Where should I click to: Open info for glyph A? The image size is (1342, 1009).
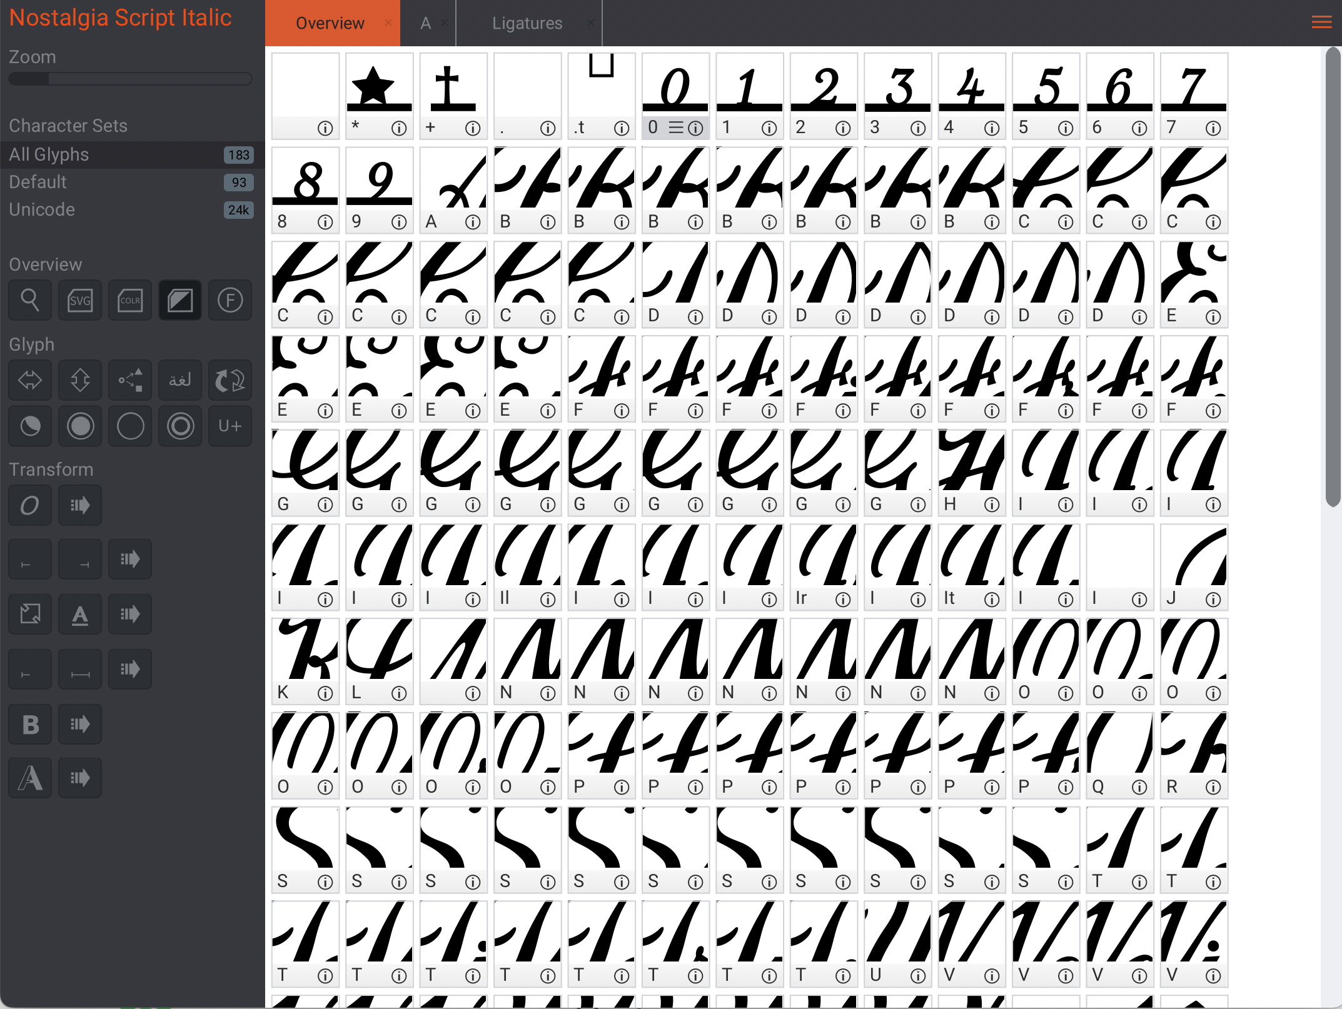[x=473, y=222]
